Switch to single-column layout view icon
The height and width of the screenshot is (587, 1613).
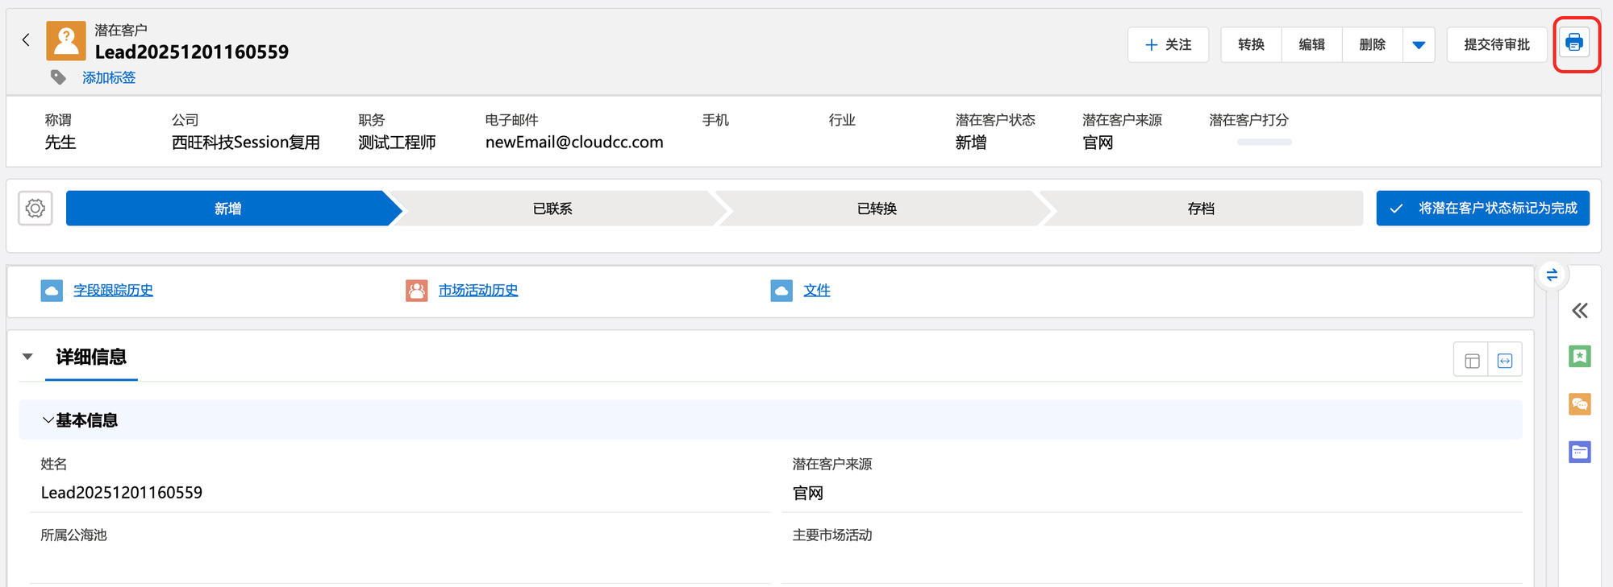[x=1472, y=361]
